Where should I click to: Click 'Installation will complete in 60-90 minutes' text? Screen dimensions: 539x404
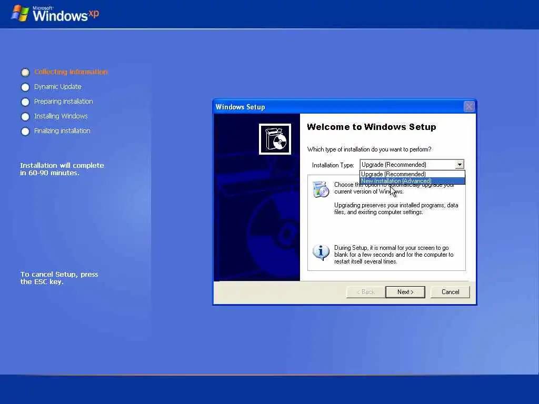point(62,169)
